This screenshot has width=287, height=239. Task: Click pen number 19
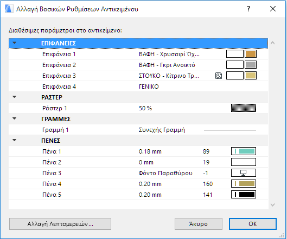[206, 162]
